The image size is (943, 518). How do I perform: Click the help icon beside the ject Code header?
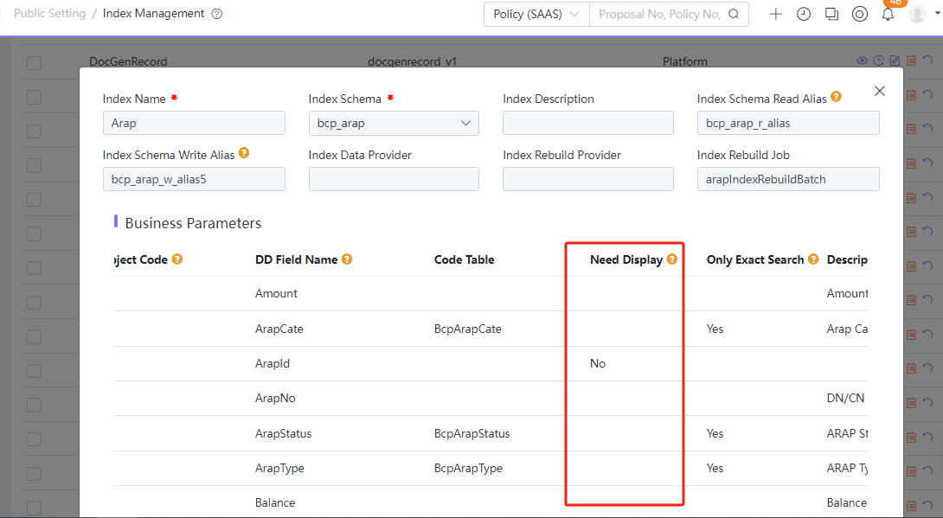coord(176,259)
